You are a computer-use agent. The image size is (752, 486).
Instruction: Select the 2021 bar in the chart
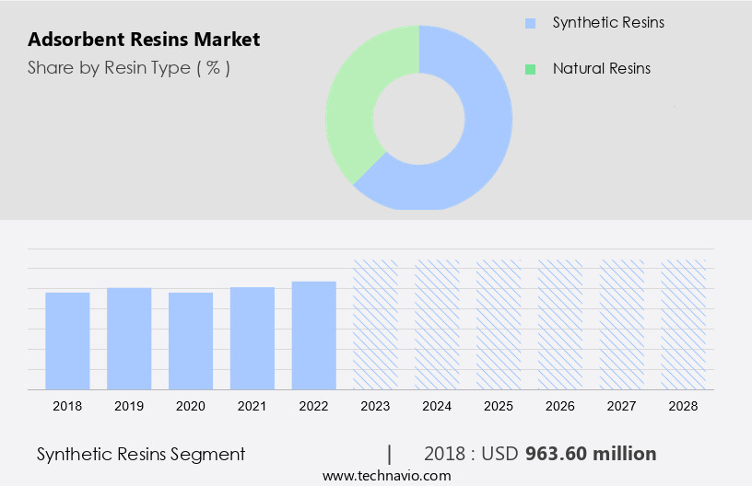pyautogui.click(x=253, y=338)
